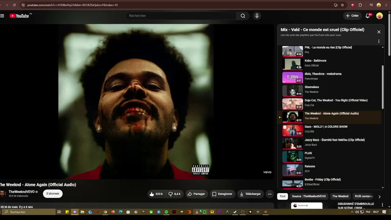Image resolution: width=391 pixels, height=220 pixels.
Task: Like the video (323 k)
Action: tap(156, 194)
